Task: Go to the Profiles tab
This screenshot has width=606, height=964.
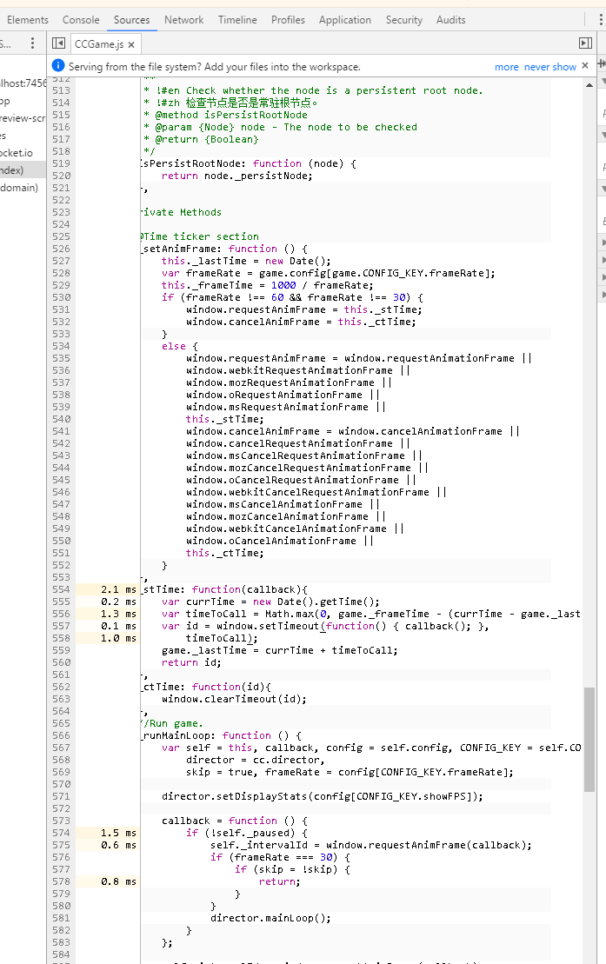Action: 288,20
